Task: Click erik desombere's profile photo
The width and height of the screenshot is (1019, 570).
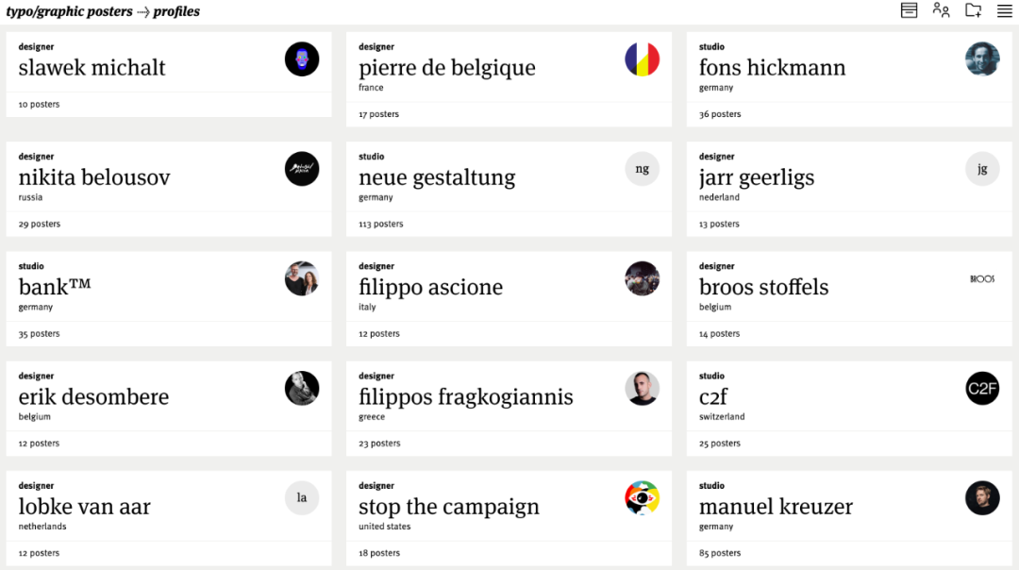Action: (x=302, y=389)
